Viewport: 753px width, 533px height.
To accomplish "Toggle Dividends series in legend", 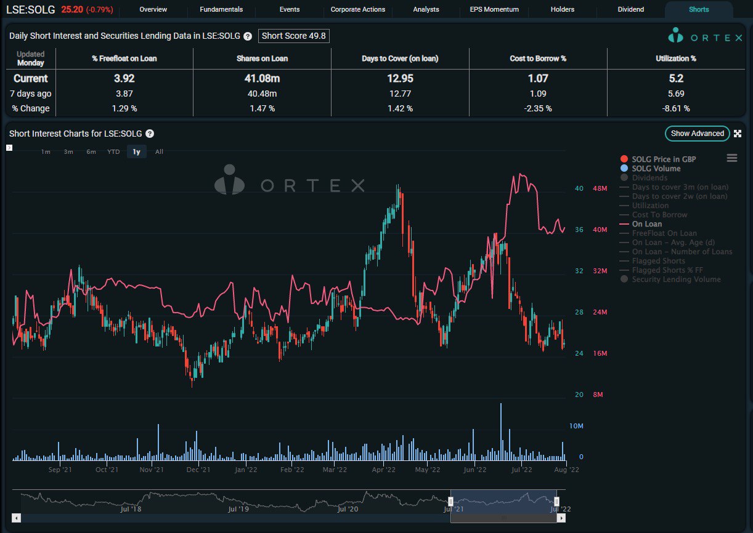I will click(643, 178).
